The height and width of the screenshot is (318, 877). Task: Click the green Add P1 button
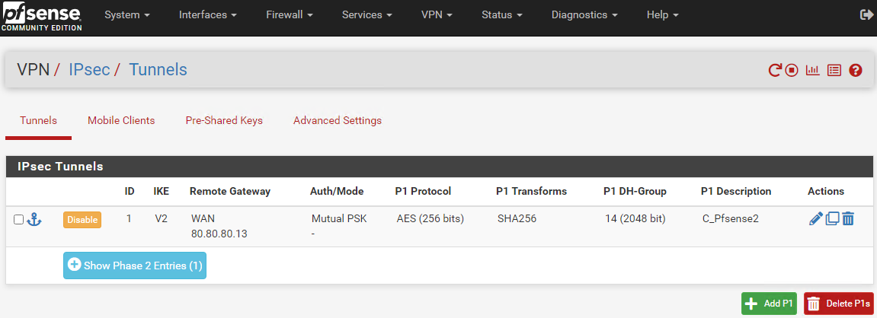pos(769,304)
